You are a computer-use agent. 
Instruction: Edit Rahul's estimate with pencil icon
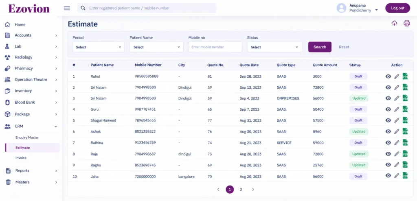point(397,76)
